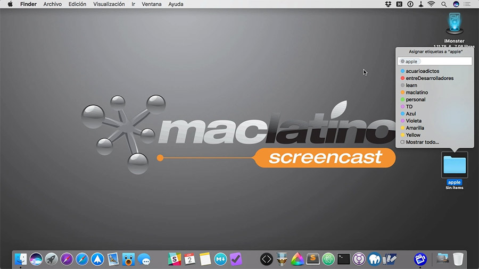Viewport: 479px width, 269px height.
Task: Open the Ventana menu
Action: click(152, 4)
